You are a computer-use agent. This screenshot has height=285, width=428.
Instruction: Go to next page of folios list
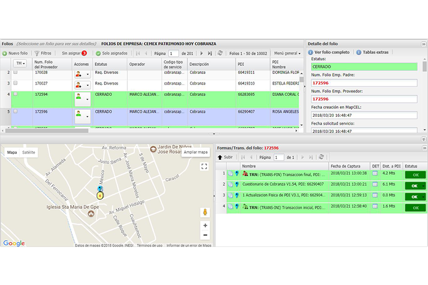(202, 53)
